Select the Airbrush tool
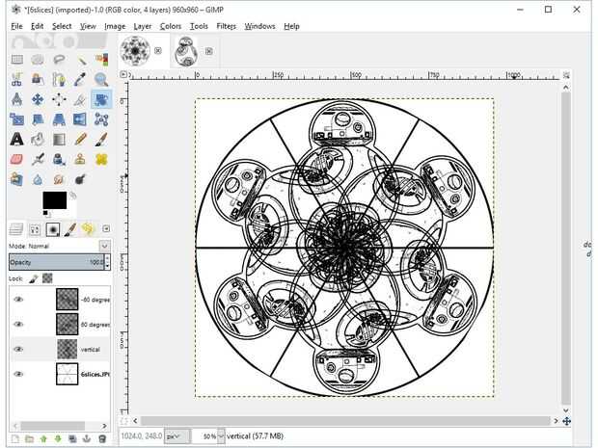Screen dimensions: 598x448 coord(38,159)
